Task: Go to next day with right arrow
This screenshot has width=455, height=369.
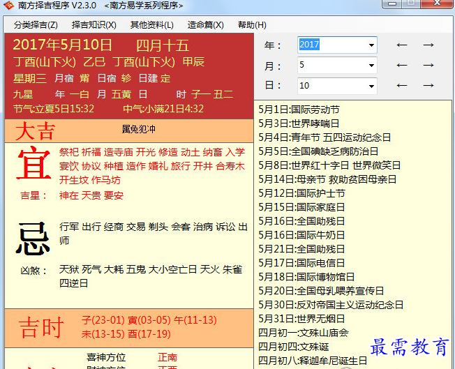Action: 428,86
